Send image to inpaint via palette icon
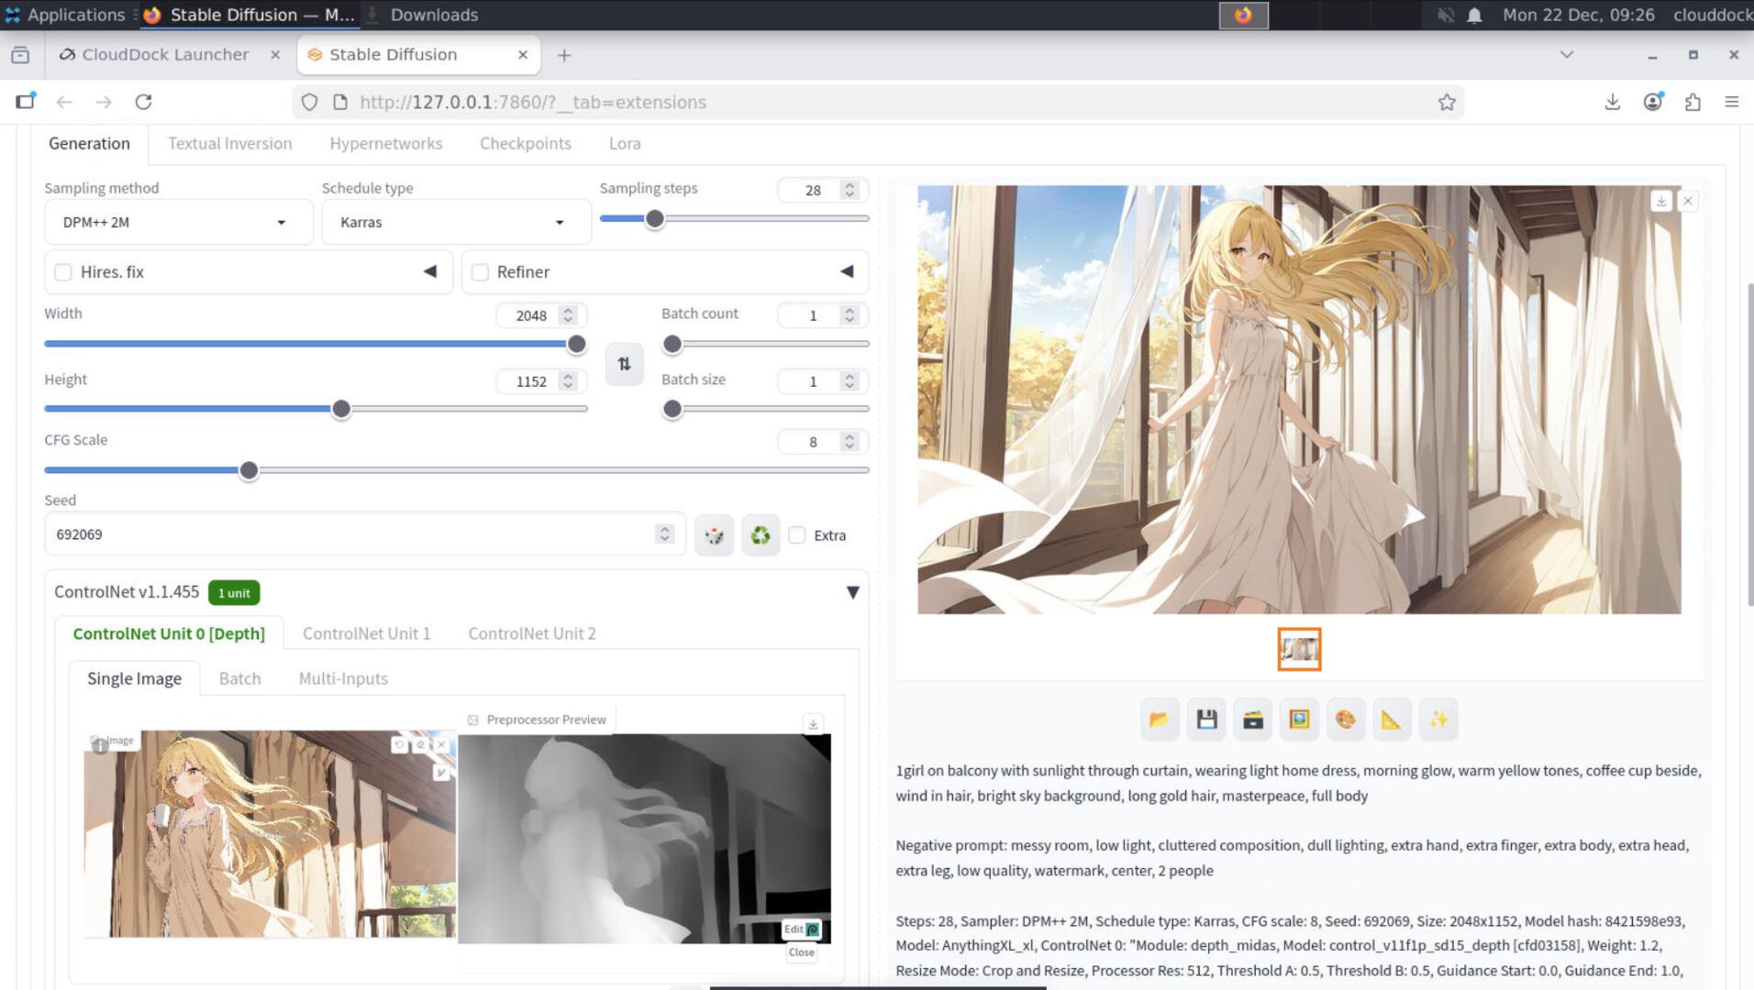 pyautogui.click(x=1345, y=720)
